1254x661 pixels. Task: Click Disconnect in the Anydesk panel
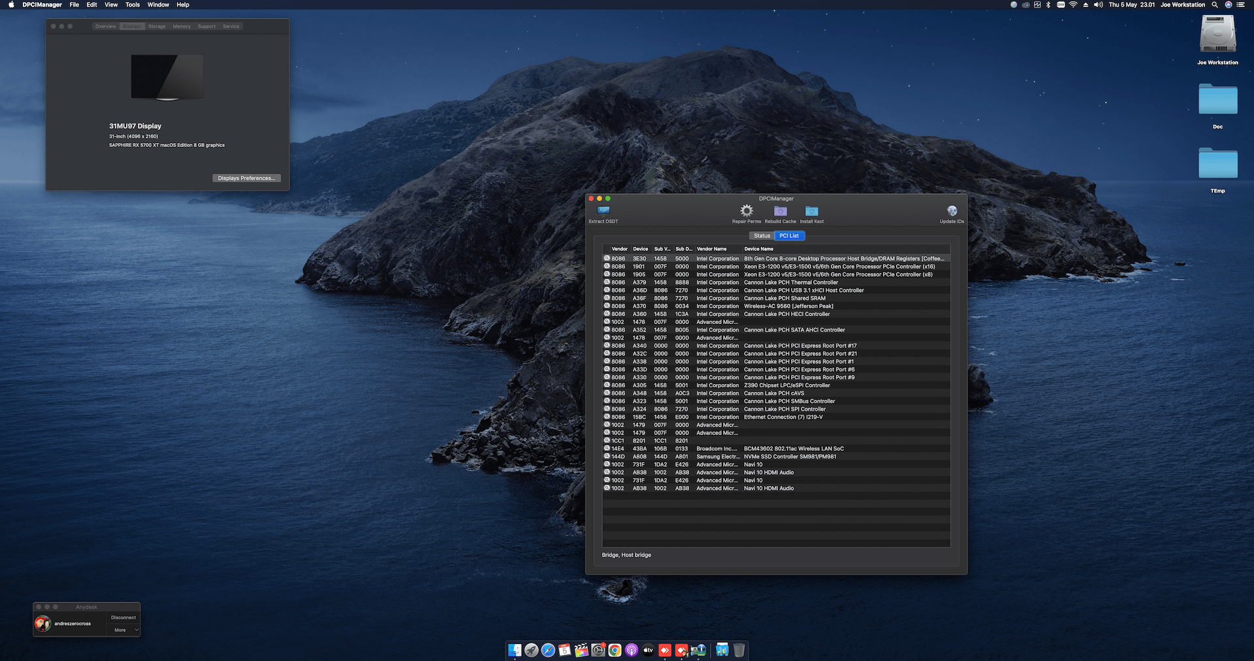123,617
